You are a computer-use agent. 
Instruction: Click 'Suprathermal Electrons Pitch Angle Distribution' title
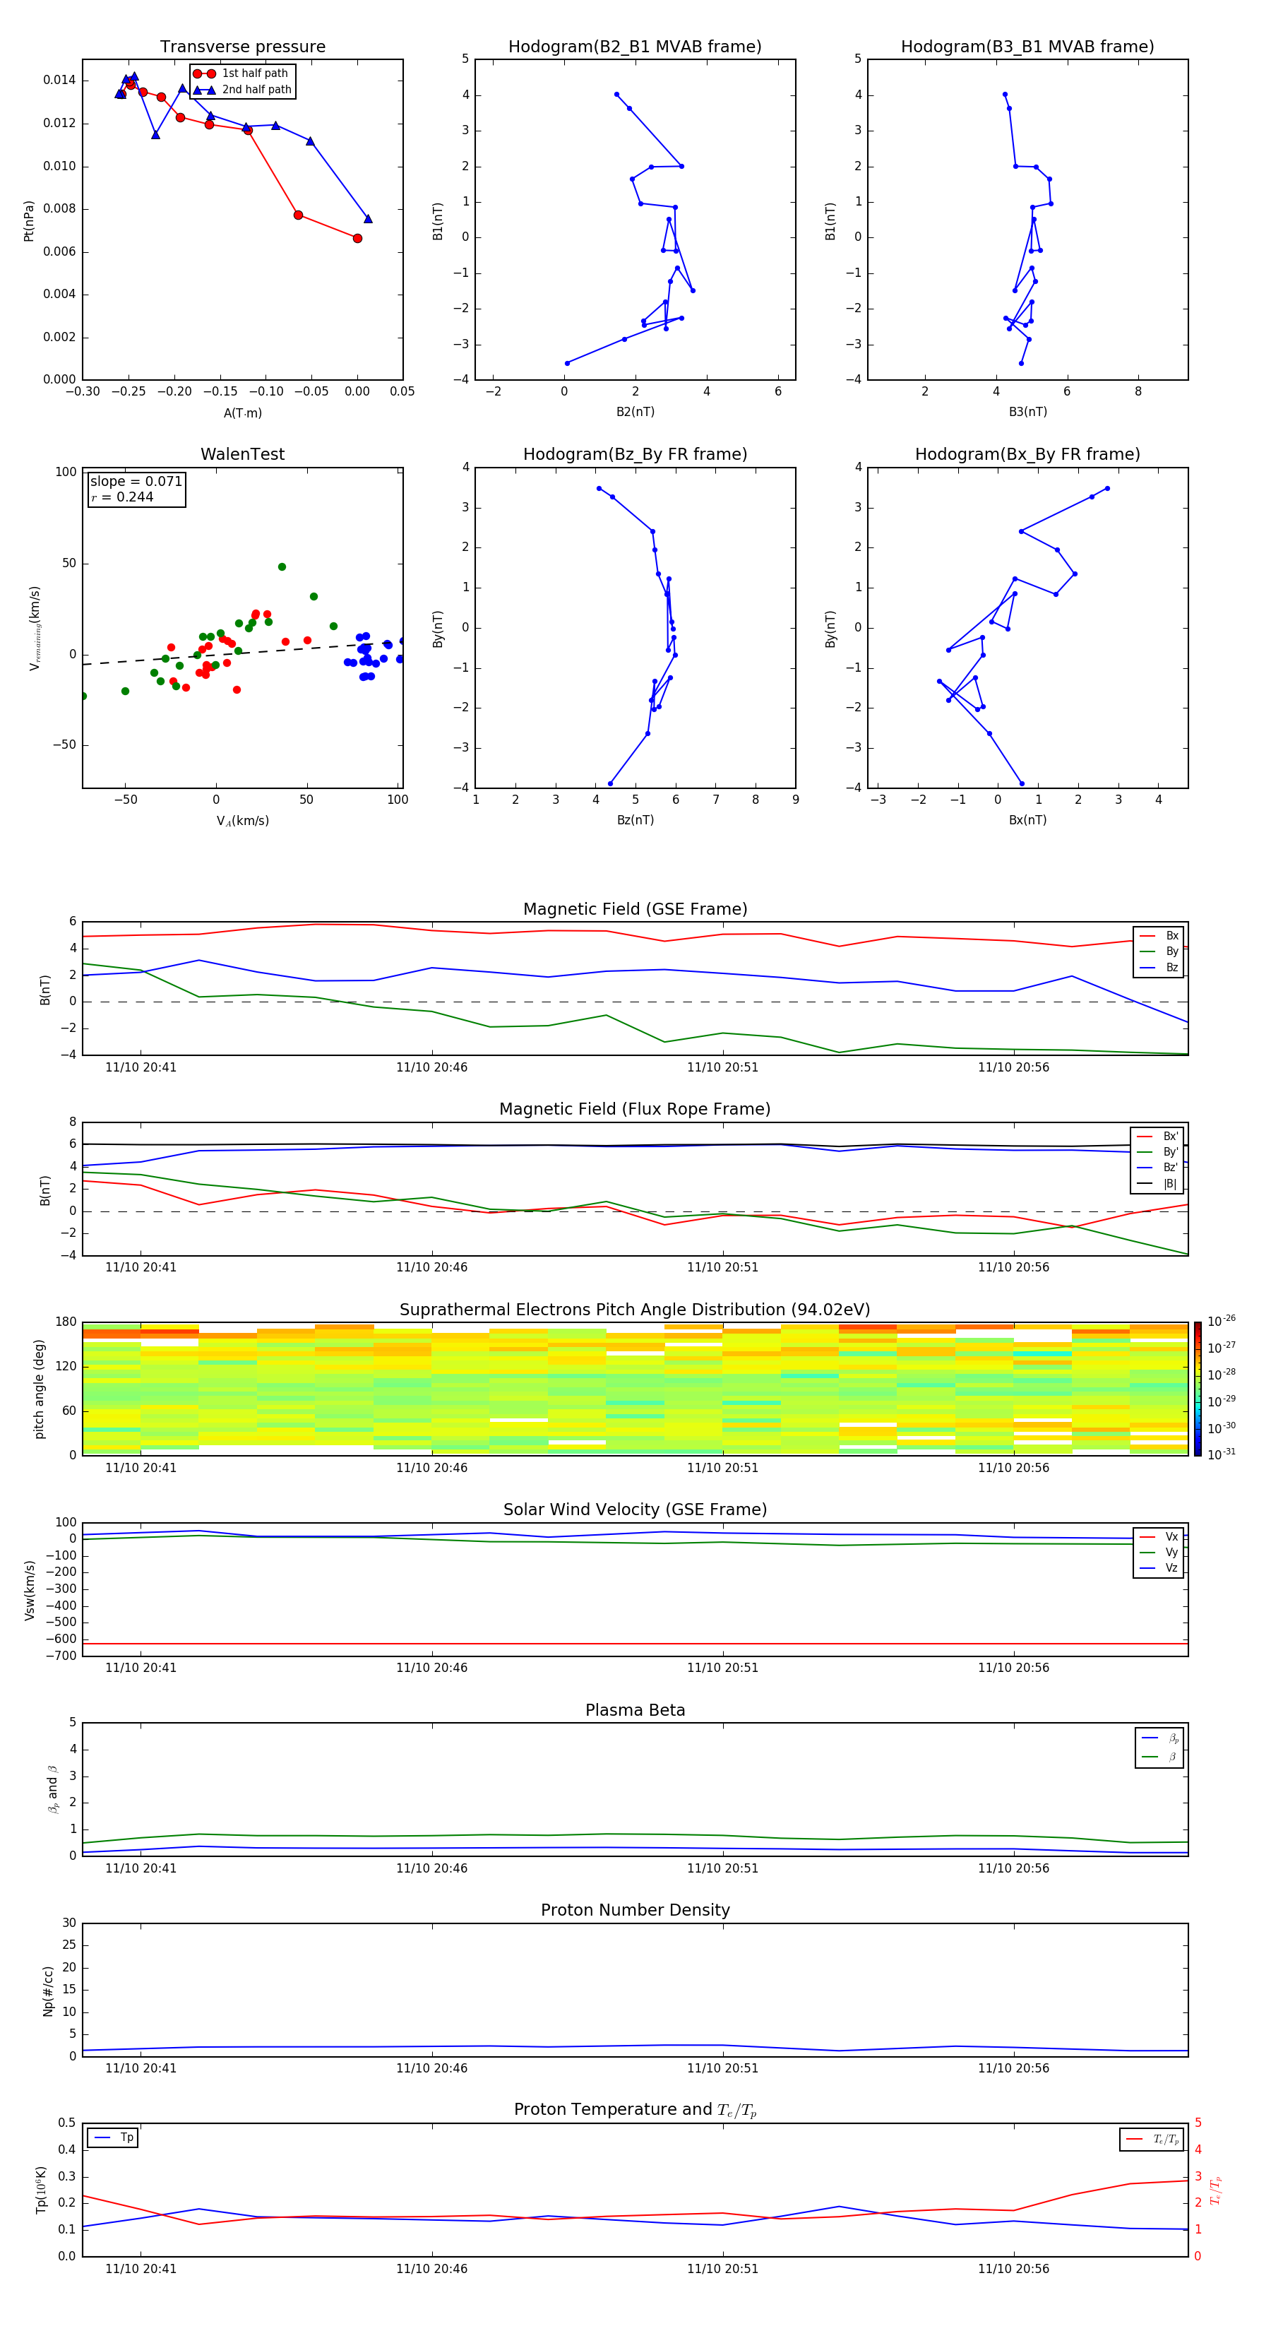point(635,1310)
